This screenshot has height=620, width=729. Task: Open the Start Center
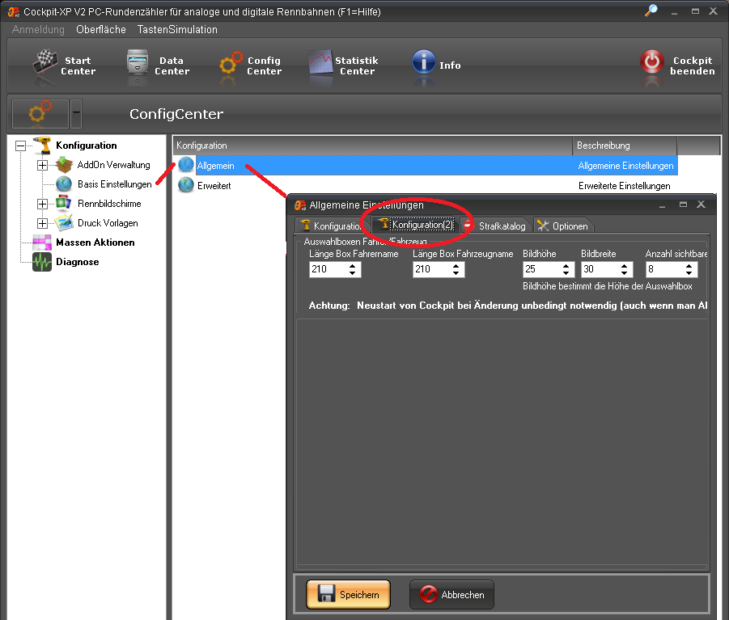click(64, 65)
